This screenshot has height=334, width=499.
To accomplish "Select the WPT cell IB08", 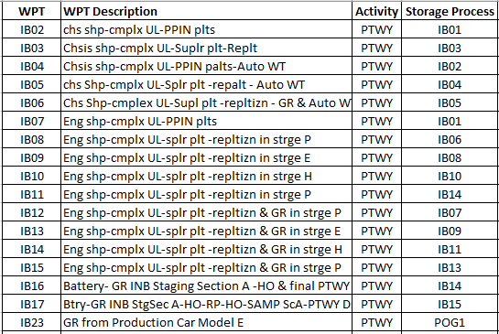I will (31, 139).
